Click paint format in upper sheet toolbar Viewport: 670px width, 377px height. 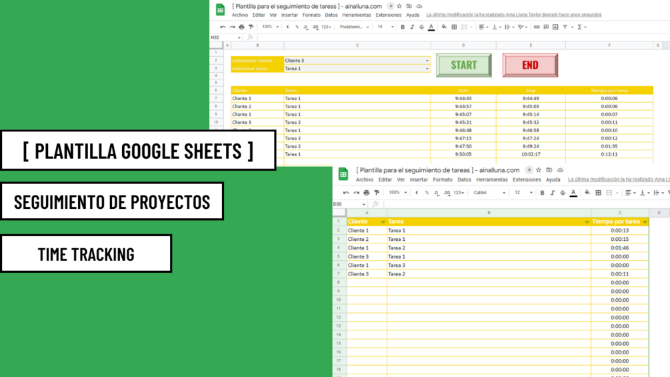coord(251,27)
